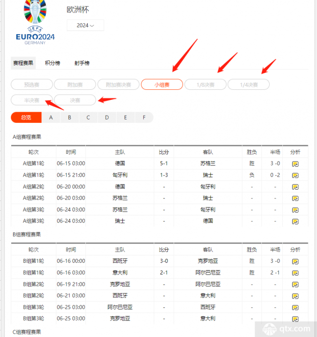Filter by group D
Screen dimensions: 317x337
click(x=107, y=118)
